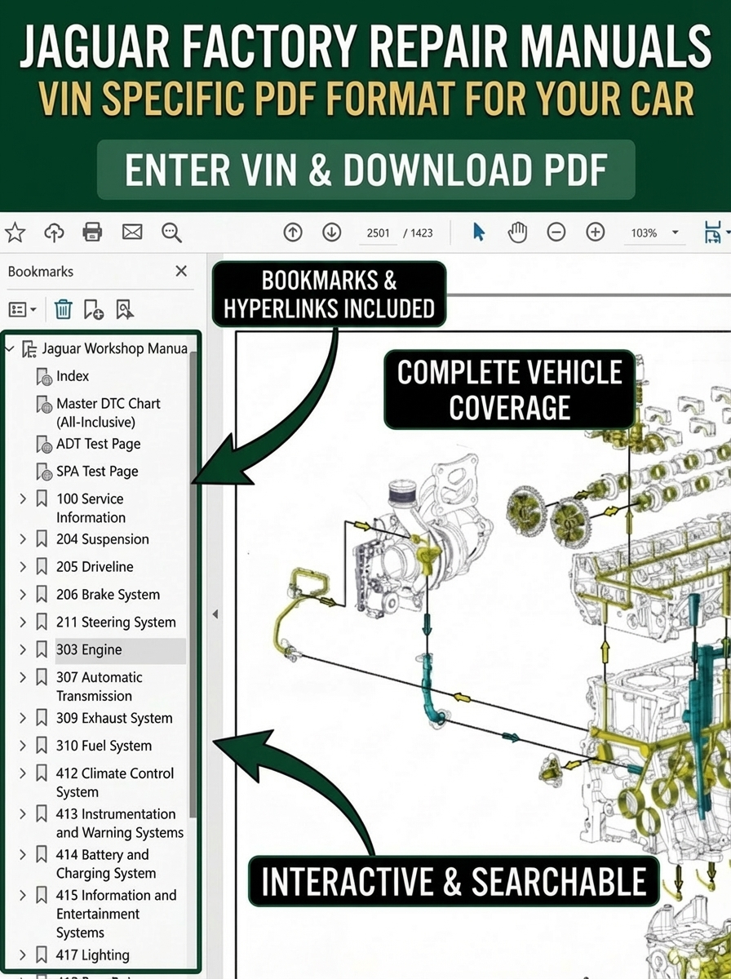Open the Master DTC Chart bookmark
The width and height of the screenshot is (731, 979).
point(108,412)
